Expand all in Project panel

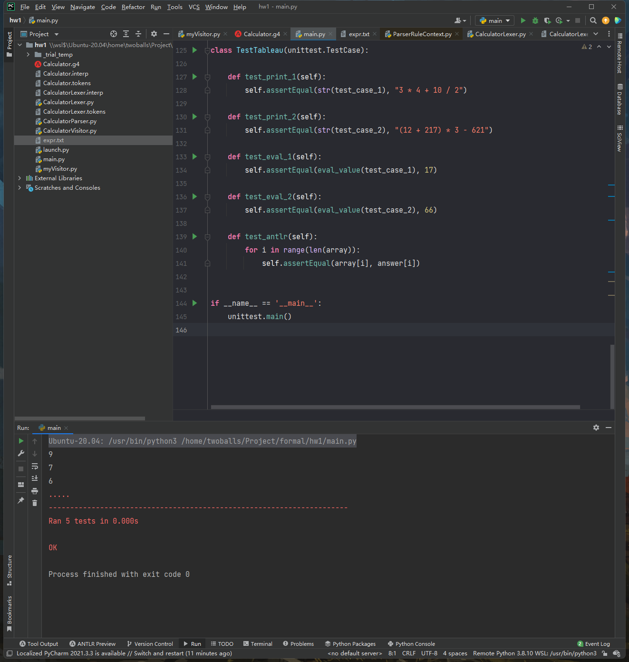pyautogui.click(x=126, y=34)
